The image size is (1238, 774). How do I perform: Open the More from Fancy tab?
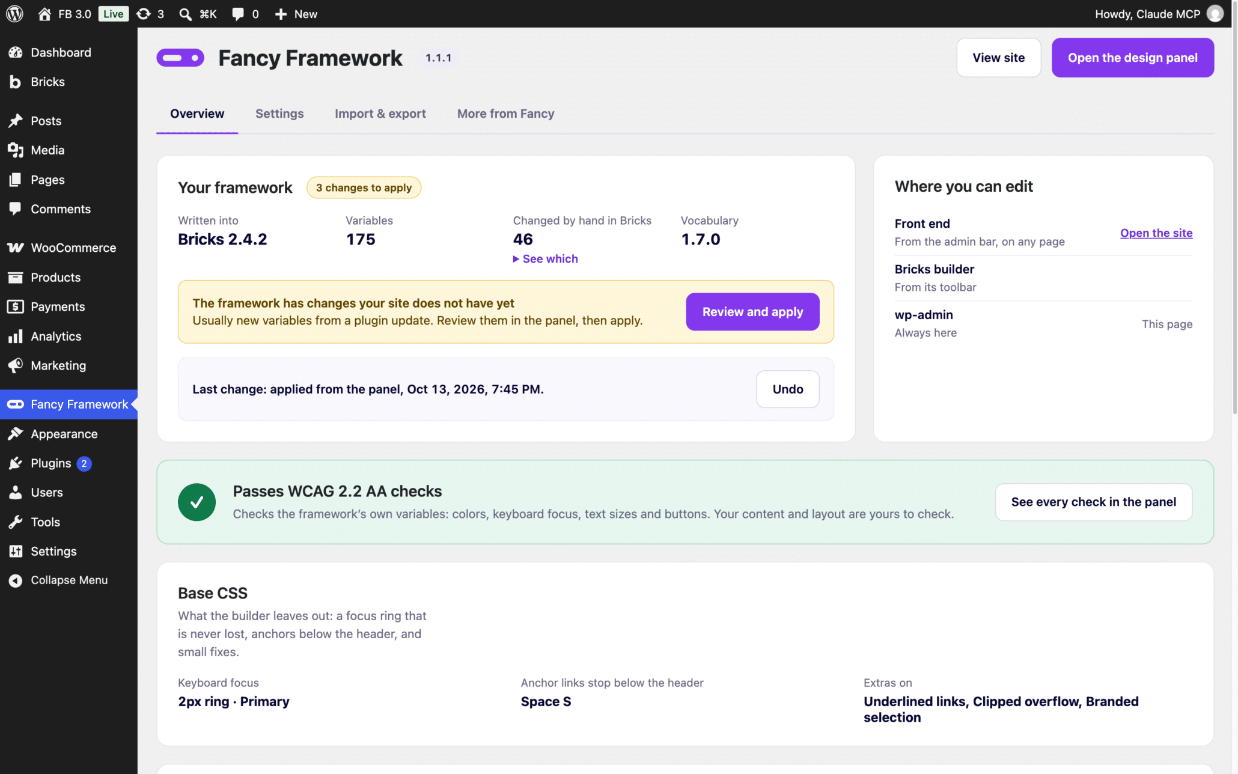click(506, 114)
